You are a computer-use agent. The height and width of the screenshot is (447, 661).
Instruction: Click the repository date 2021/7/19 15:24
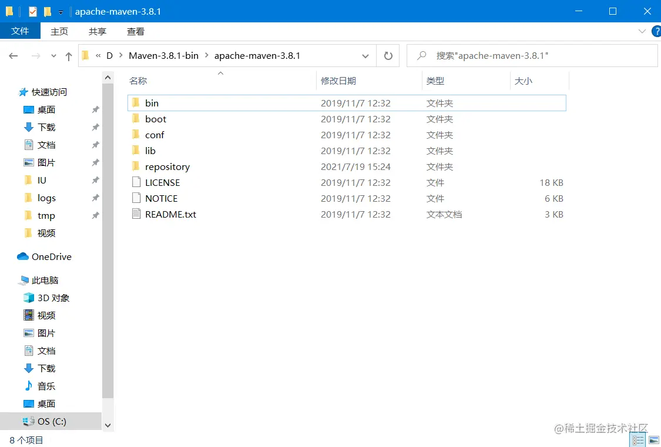(x=356, y=166)
